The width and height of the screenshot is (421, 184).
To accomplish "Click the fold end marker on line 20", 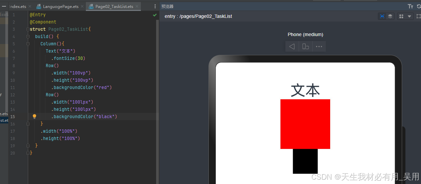I will (28, 153).
